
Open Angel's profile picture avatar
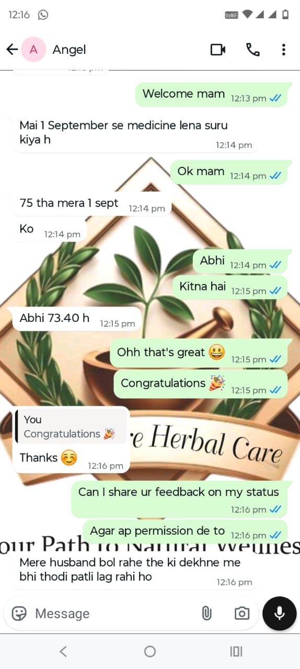point(33,50)
